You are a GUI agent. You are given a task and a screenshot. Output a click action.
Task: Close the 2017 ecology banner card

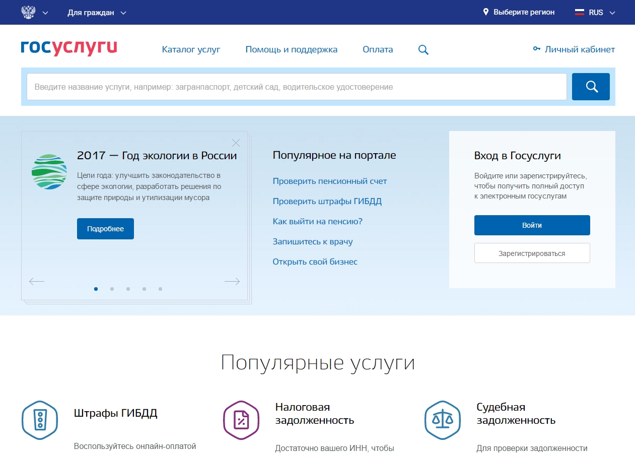click(x=236, y=143)
